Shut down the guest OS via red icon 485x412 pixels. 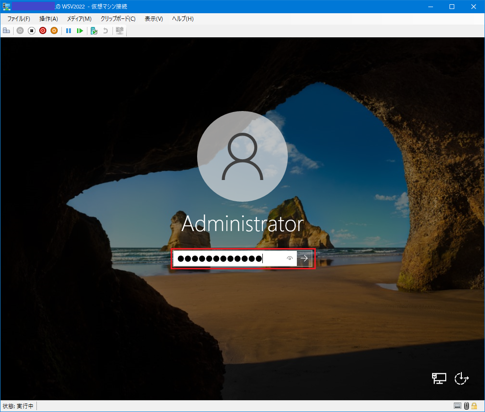(x=43, y=30)
